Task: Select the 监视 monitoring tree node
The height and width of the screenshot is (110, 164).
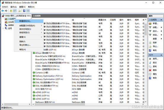Action: click(x=8, y=28)
